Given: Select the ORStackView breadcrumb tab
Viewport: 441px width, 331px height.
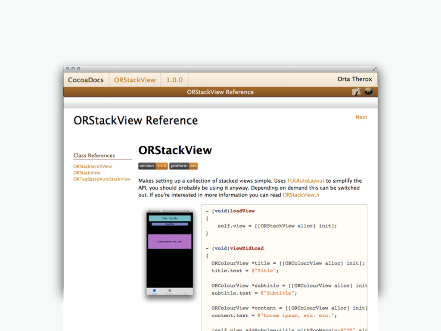Looking at the screenshot, I should tap(135, 80).
